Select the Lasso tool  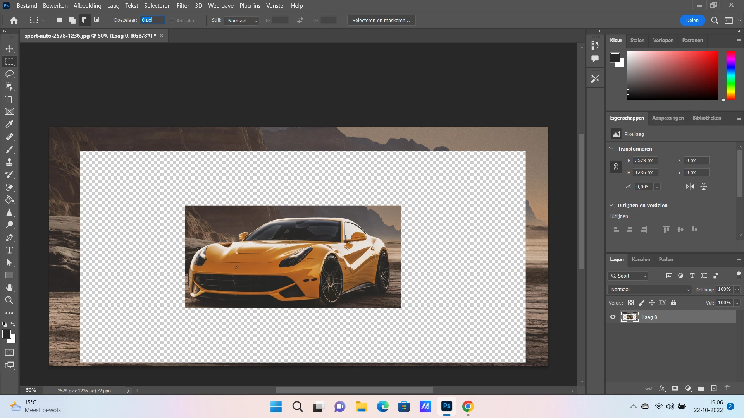click(x=9, y=74)
